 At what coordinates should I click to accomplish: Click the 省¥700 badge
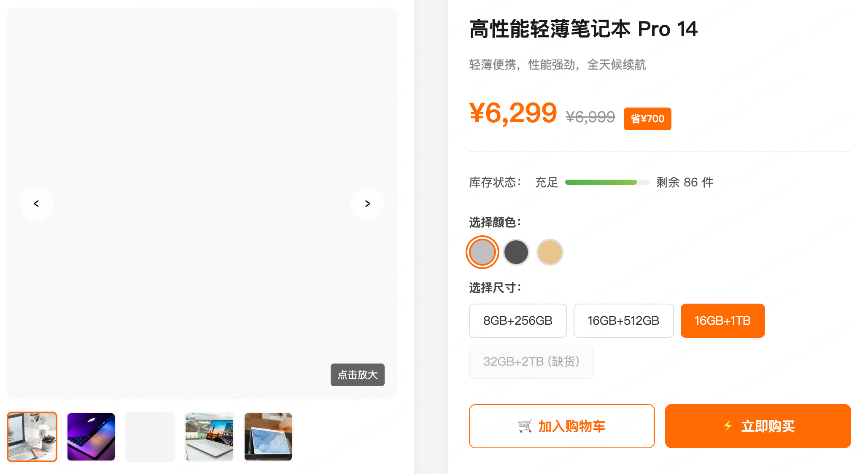(x=647, y=118)
